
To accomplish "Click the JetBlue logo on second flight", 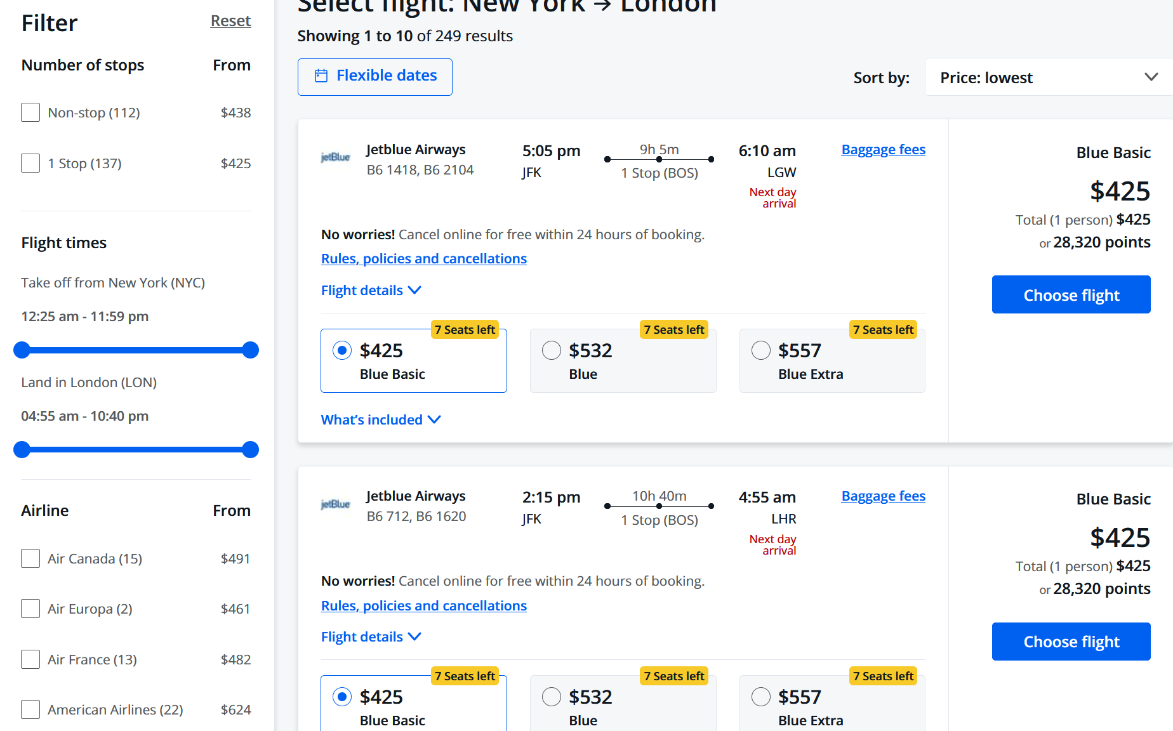I will click(x=335, y=504).
